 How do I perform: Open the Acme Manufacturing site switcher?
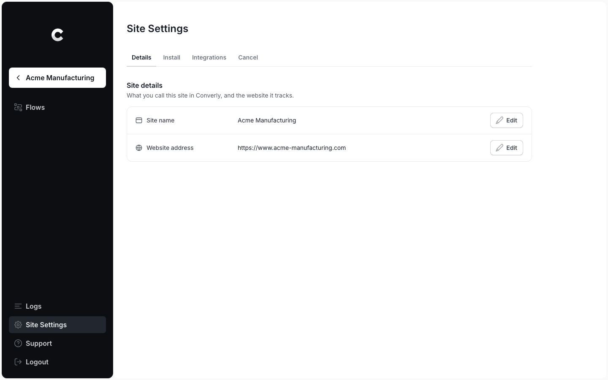pyautogui.click(x=57, y=78)
